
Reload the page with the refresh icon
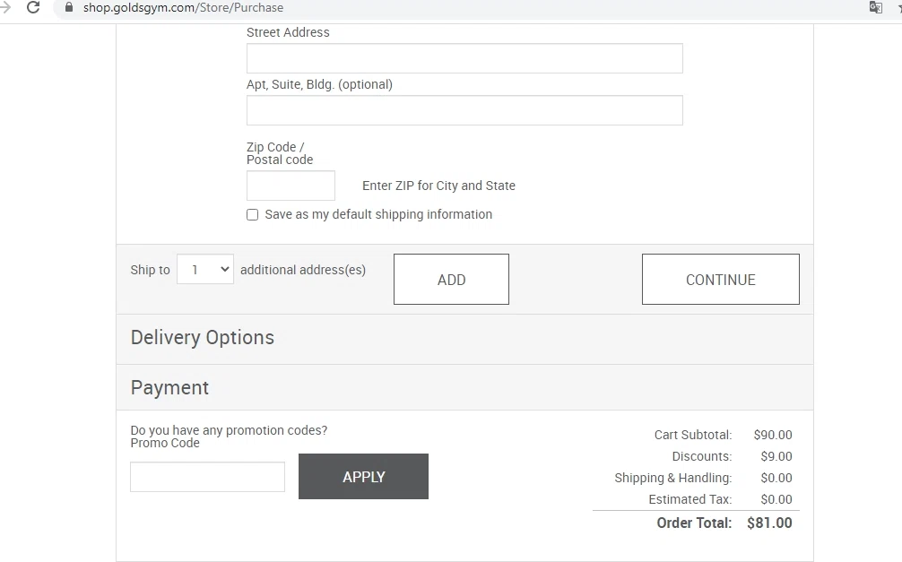tap(33, 7)
